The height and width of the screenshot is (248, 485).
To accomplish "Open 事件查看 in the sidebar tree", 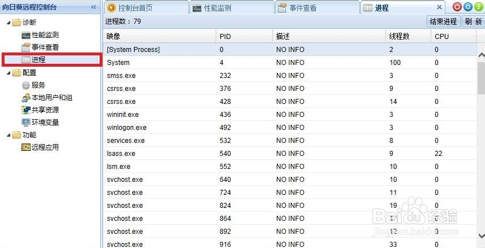I will tap(45, 47).
